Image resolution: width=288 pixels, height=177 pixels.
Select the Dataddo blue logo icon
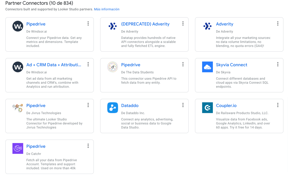point(112,107)
